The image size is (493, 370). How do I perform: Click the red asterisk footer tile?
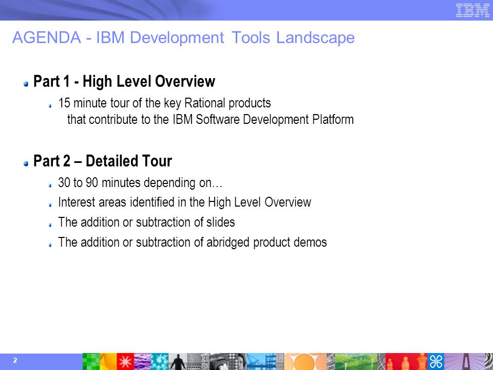pyautogui.click(x=125, y=361)
